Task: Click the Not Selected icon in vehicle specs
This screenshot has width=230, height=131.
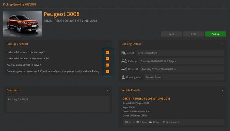Action: (x=164, y=122)
